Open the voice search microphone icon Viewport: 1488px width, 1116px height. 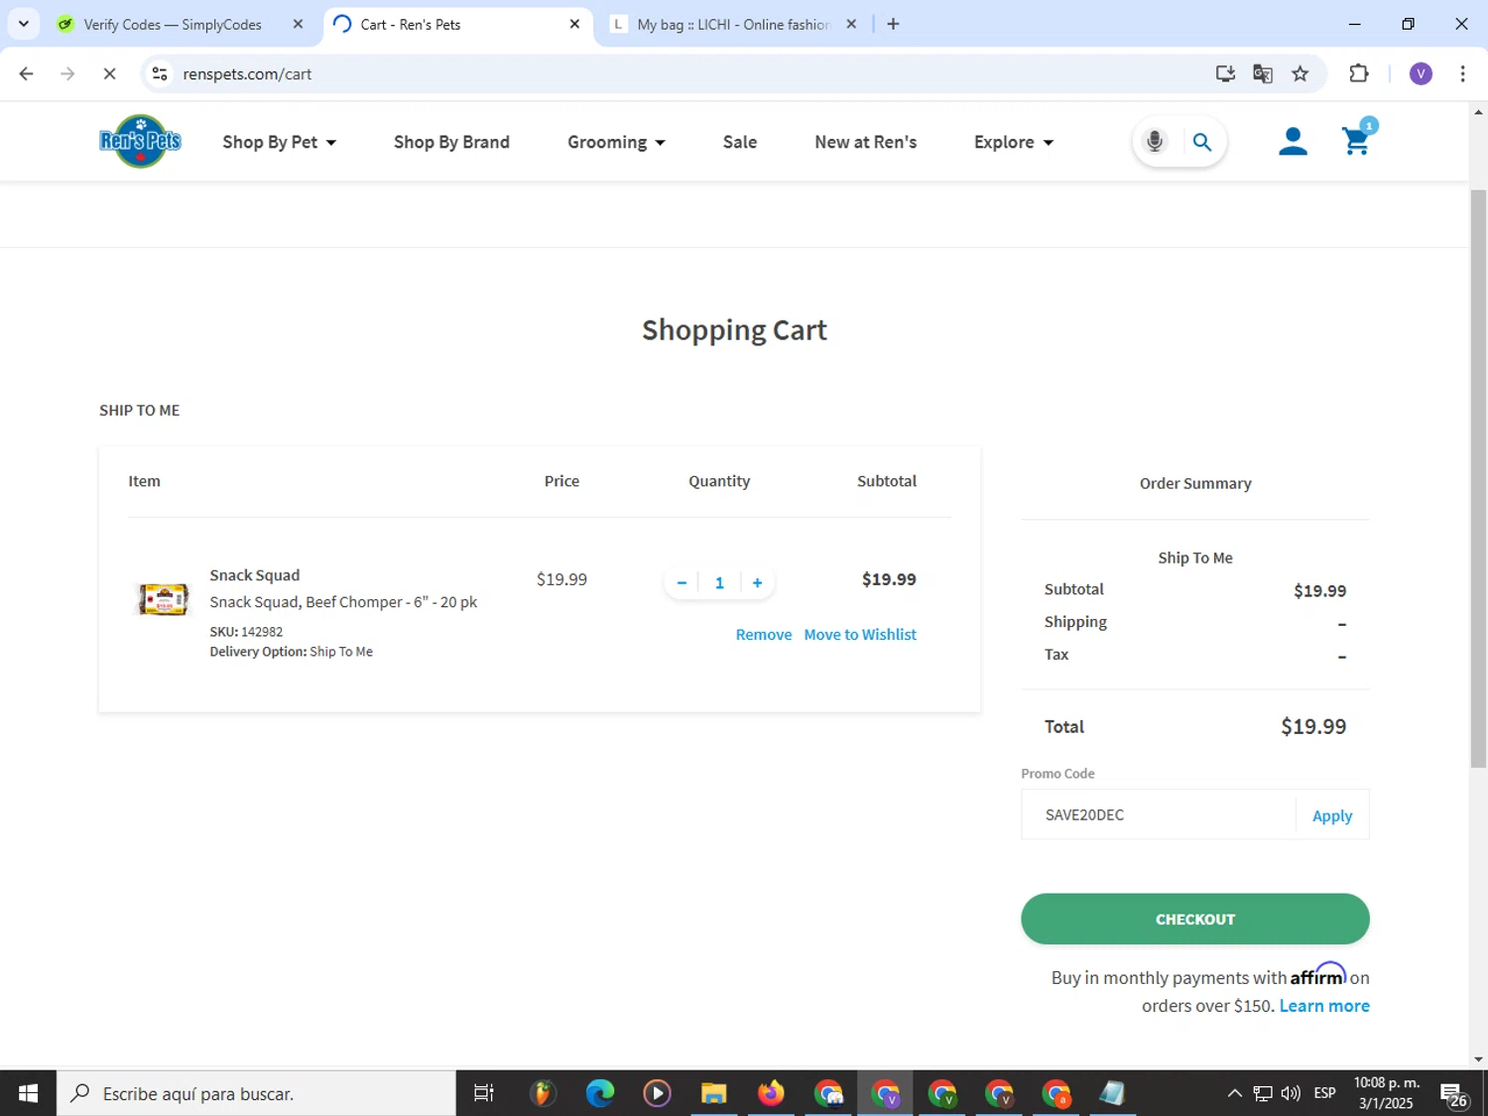click(x=1155, y=142)
